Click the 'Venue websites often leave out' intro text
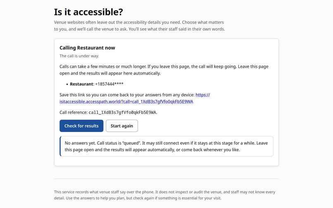Viewport: 333px width, 208px height. (x=139, y=26)
